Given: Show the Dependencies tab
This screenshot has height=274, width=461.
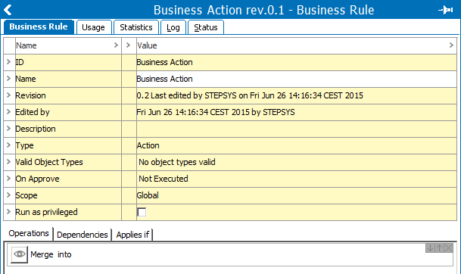Looking at the screenshot, I should tap(83, 235).
